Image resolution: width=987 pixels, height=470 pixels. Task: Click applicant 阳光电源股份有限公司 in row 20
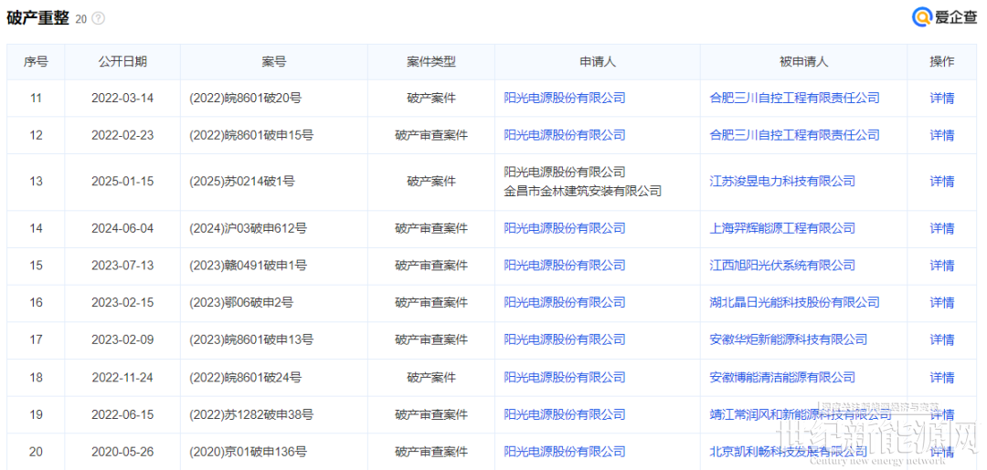pos(565,452)
